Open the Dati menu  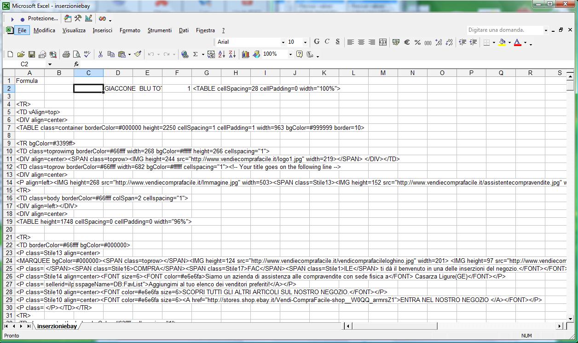184,30
